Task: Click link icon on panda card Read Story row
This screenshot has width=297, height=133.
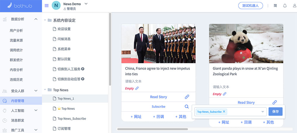Action: 274,102
